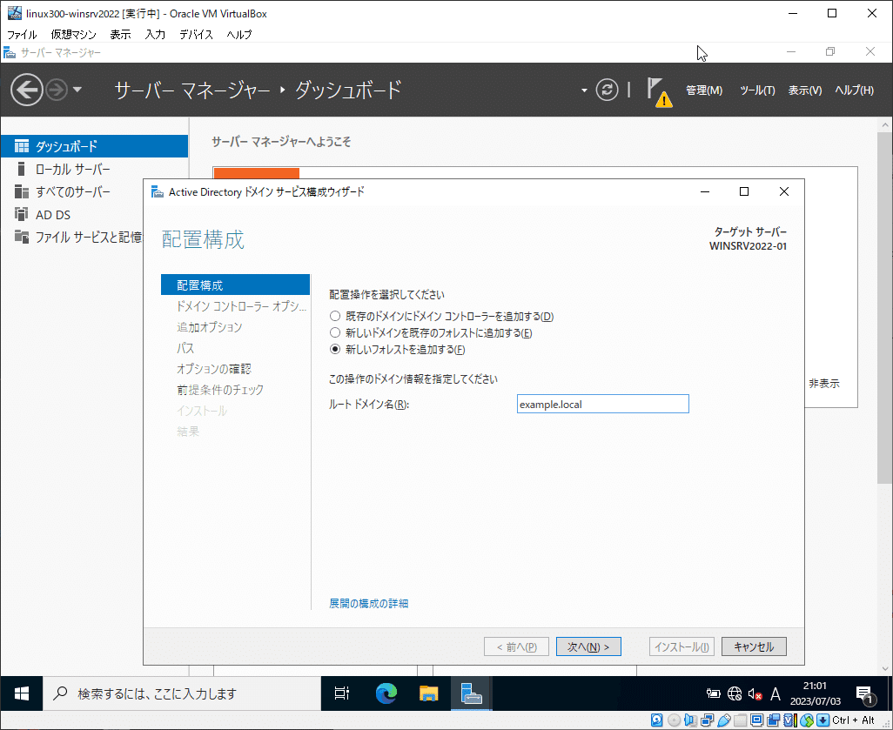This screenshot has height=730, width=893.
Task: Click VirtualBox network status icon
Action: (x=708, y=720)
